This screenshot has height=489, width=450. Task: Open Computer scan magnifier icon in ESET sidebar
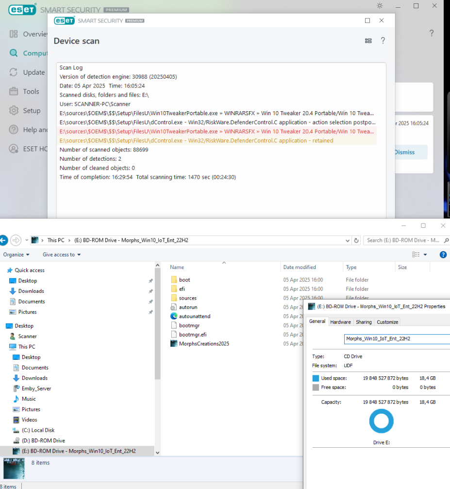(x=14, y=53)
